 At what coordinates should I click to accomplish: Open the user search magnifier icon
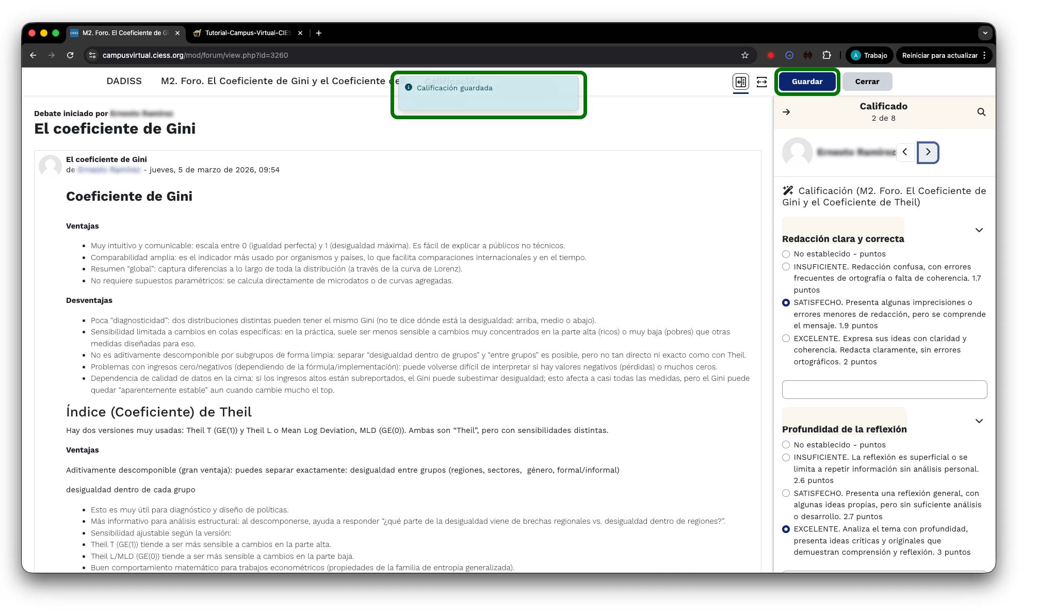click(x=981, y=112)
